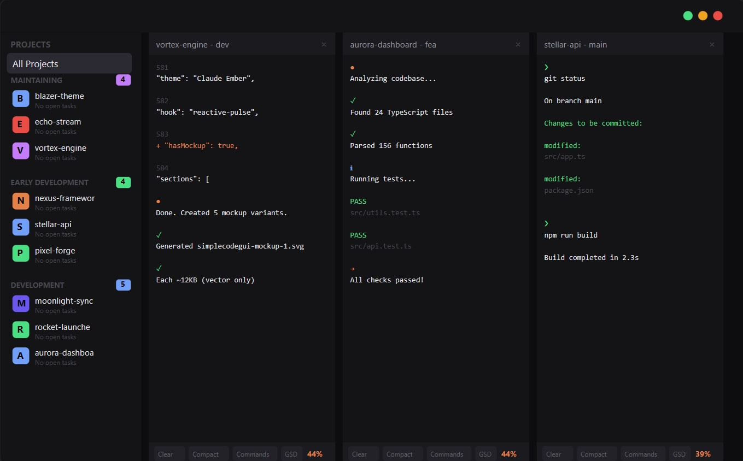Viewport: 743px width, 461px height.
Task: Click the green EARLY DEVELOPMENT count badge
Action: [124, 182]
